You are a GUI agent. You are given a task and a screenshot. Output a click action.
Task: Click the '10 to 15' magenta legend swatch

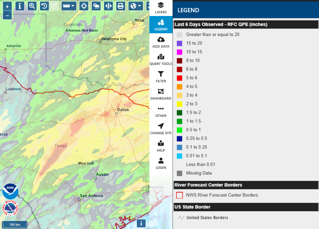coord(179,52)
